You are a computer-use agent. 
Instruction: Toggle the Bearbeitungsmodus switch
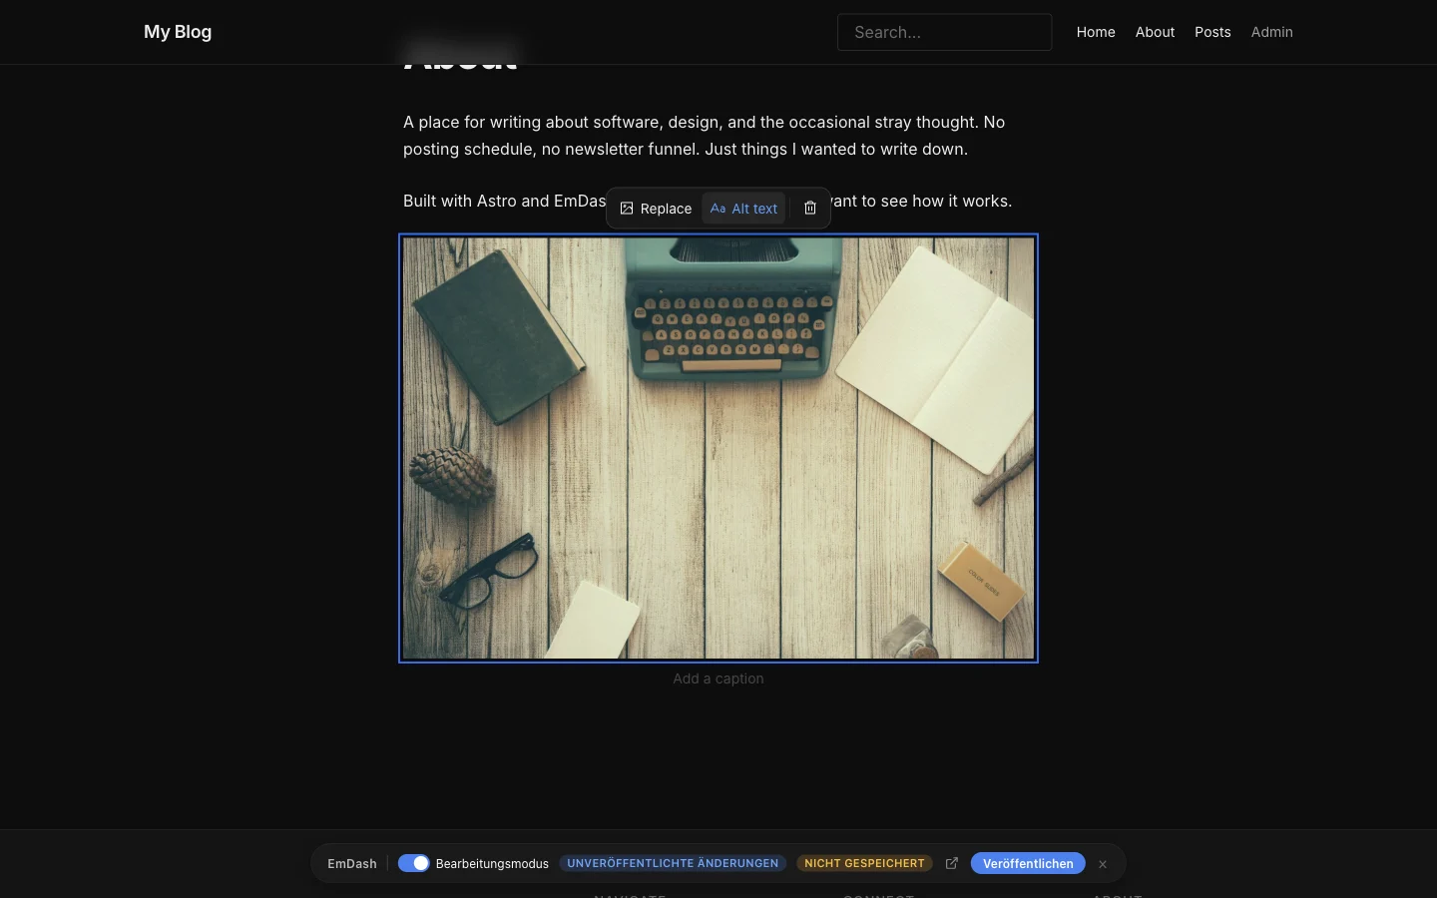(x=413, y=863)
